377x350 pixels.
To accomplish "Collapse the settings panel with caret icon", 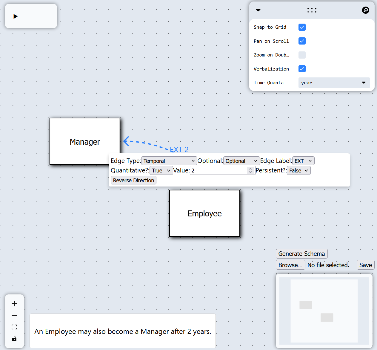I will 258,10.
